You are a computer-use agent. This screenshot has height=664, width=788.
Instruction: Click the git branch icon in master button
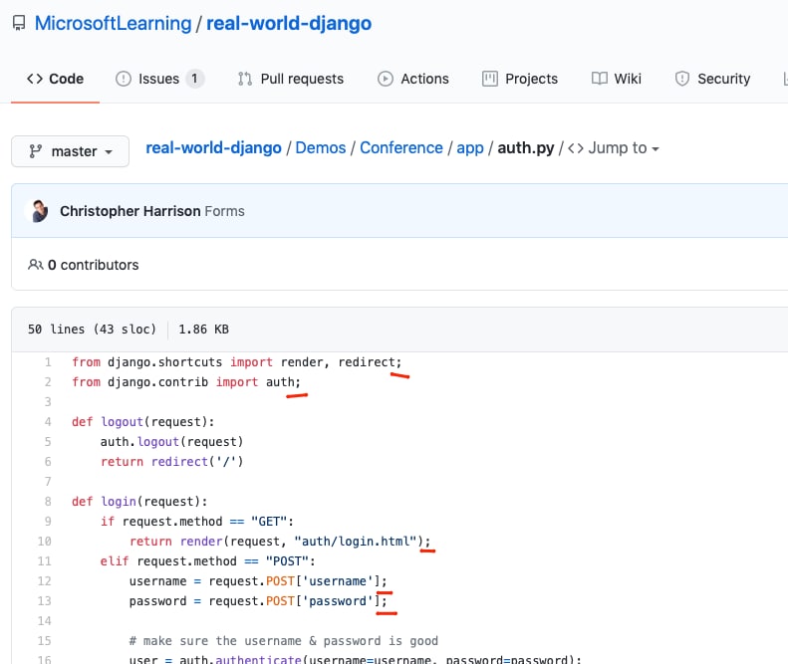tap(35, 151)
